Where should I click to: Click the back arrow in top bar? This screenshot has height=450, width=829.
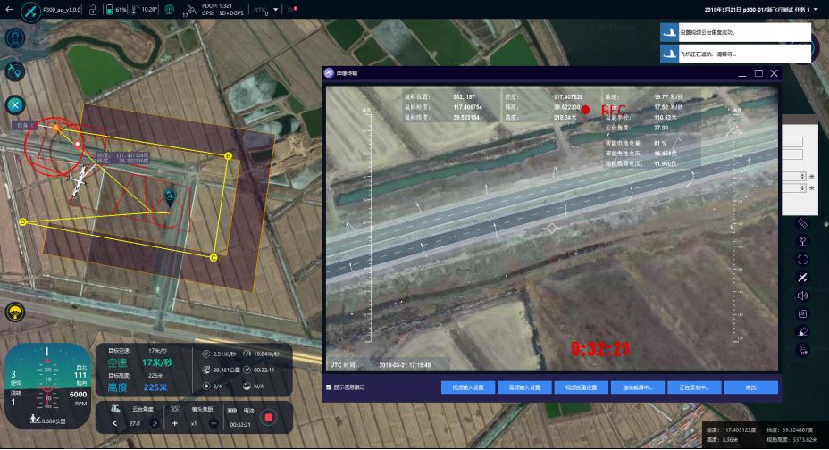coord(11,10)
